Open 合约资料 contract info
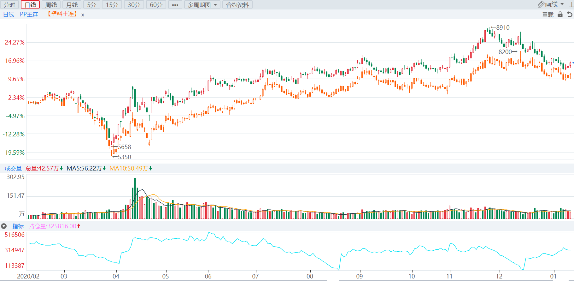Screen dimensions: 574x281 pos(237,5)
